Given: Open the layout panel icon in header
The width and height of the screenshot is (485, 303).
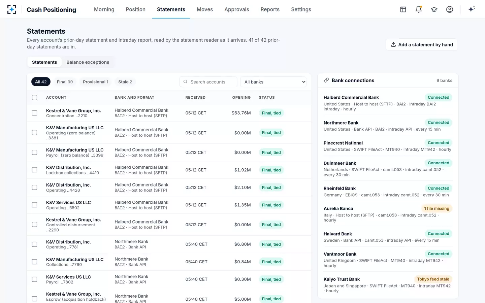Looking at the screenshot, I should point(403,9).
